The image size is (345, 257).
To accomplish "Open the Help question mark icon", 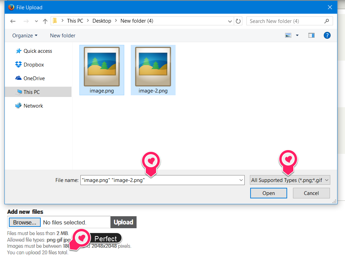I will pos(327,35).
